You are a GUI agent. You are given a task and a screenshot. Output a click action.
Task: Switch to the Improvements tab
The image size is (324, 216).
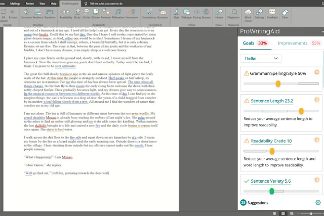[x=299, y=43]
